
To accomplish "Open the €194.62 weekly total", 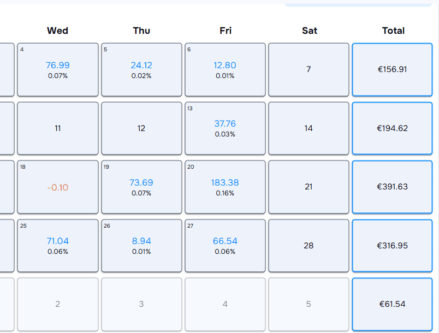I will tap(392, 128).
